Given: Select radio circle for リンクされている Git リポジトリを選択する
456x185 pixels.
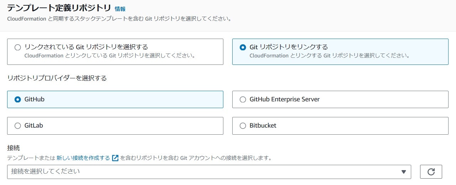Looking at the screenshot, I should tap(17, 47).
